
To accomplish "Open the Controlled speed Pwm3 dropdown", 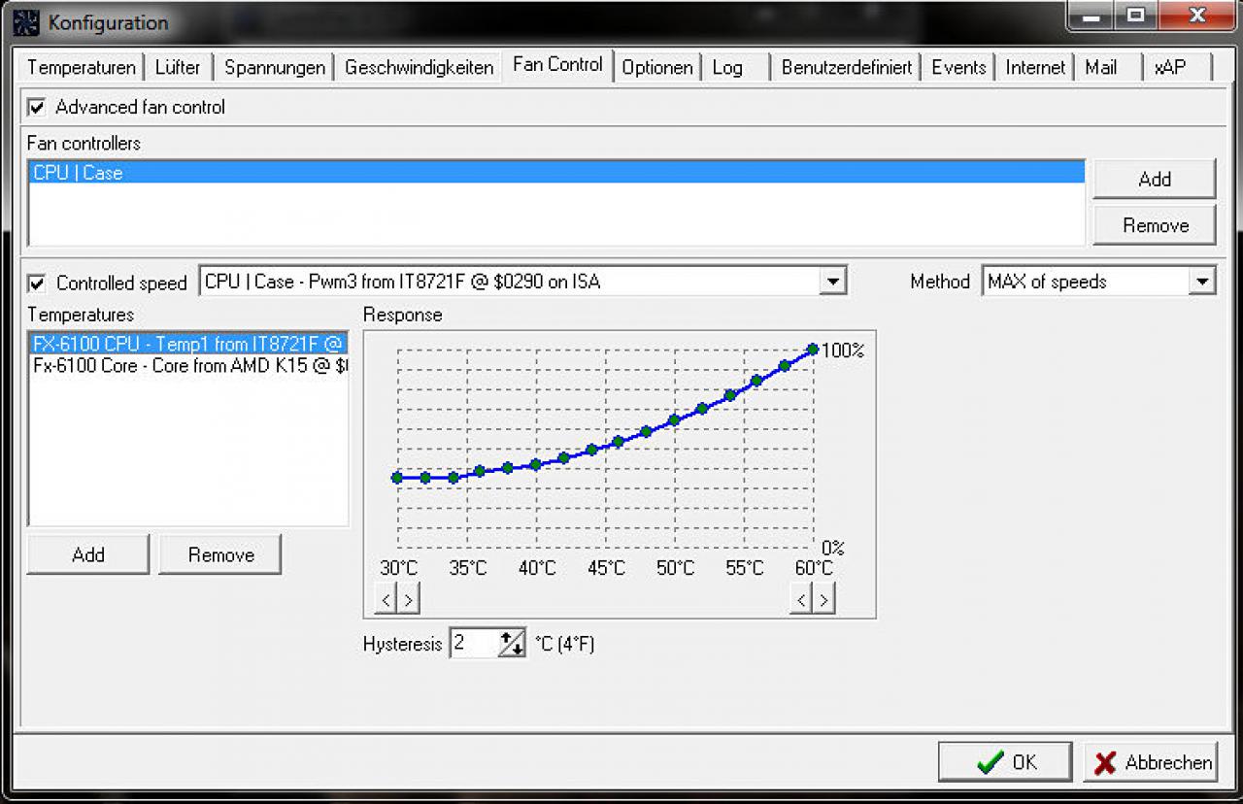I will [x=832, y=282].
